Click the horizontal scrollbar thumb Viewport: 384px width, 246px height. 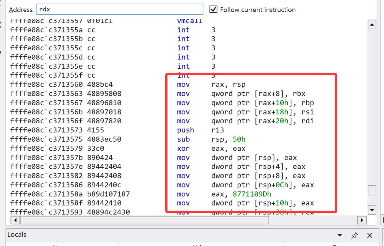(x=144, y=220)
